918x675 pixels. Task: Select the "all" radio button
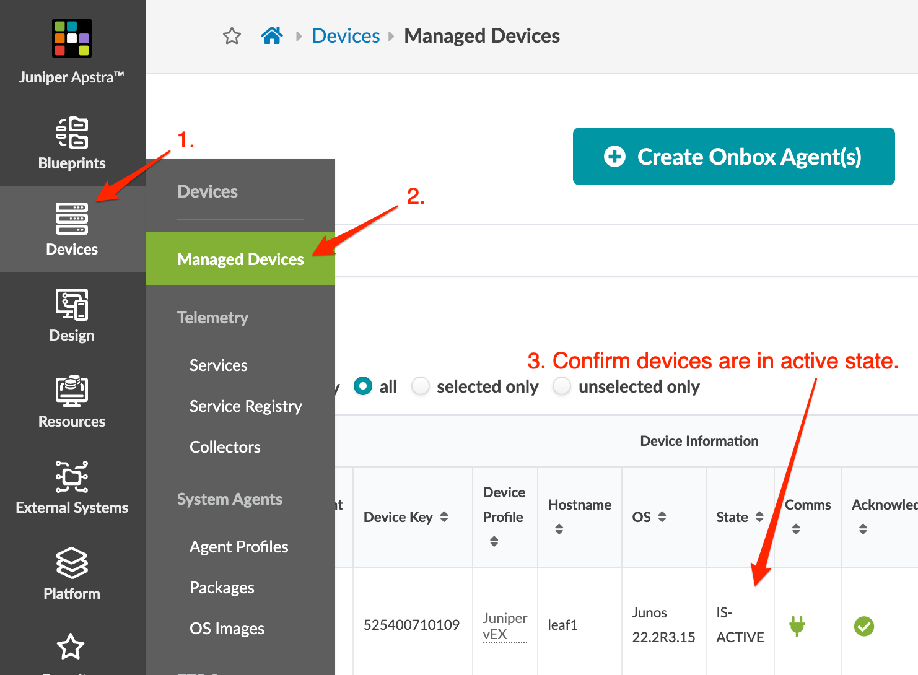tap(363, 386)
